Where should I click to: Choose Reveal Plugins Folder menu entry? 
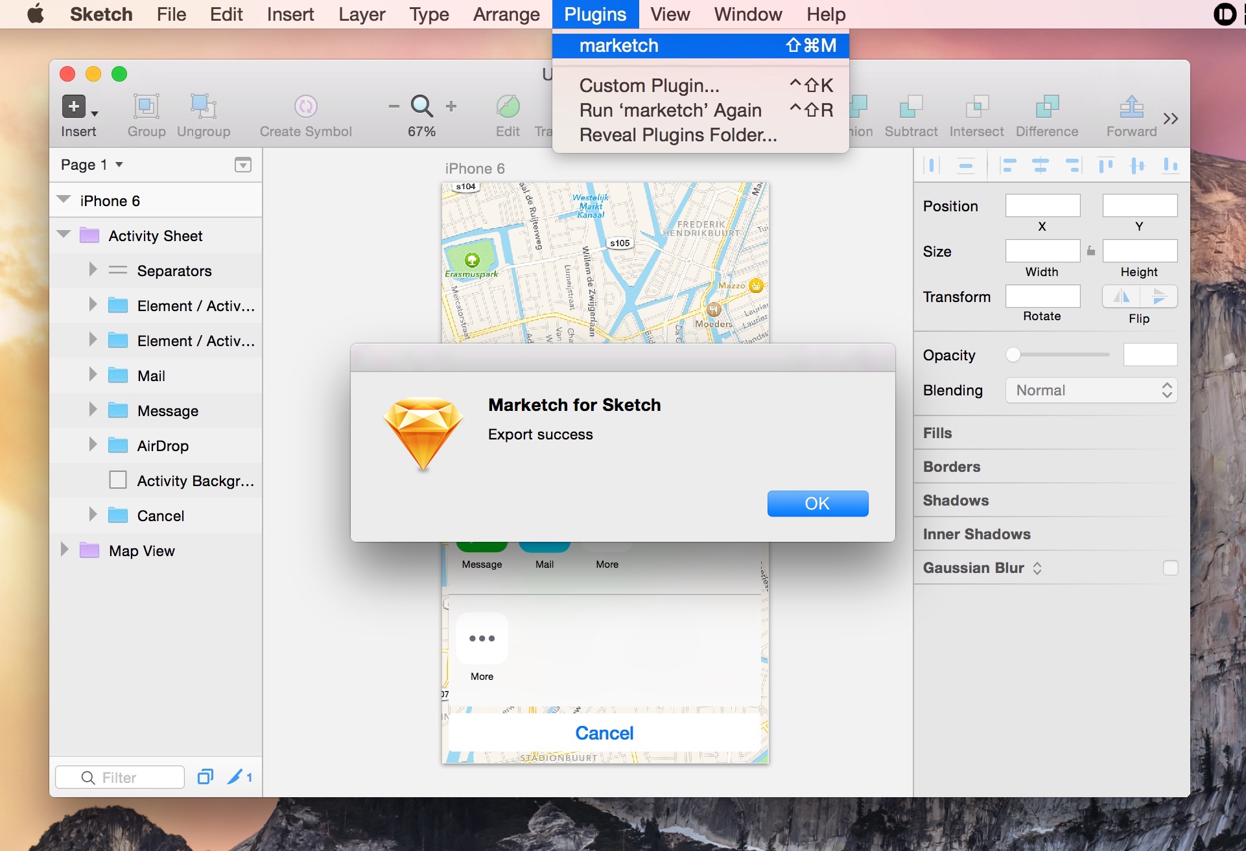click(678, 135)
